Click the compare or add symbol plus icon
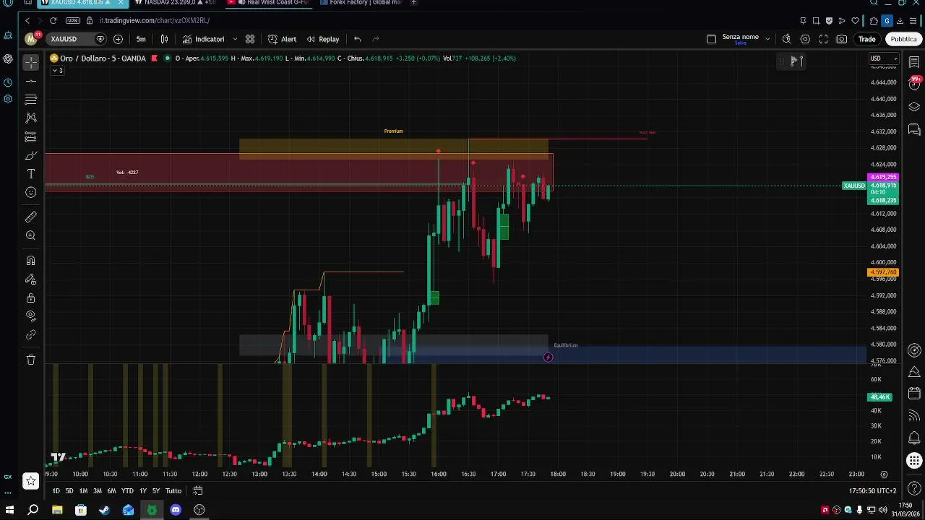 pyautogui.click(x=118, y=39)
